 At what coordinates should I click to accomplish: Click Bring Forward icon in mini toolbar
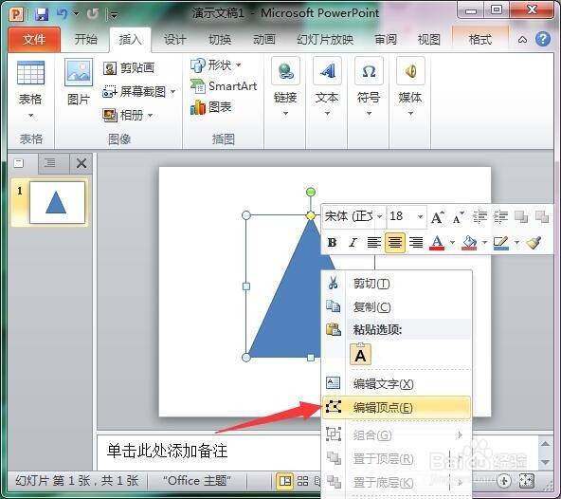coord(521,216)
